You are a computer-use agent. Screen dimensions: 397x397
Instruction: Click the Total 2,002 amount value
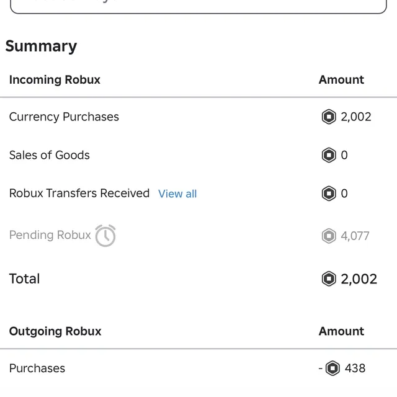359,279
